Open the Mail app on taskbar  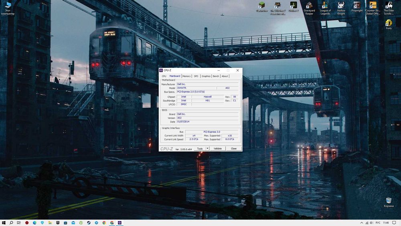(73, 223)
